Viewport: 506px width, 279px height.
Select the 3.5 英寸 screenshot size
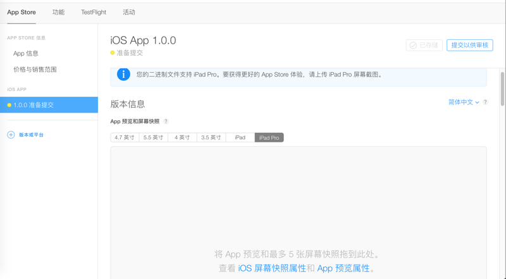pos(211,137)
